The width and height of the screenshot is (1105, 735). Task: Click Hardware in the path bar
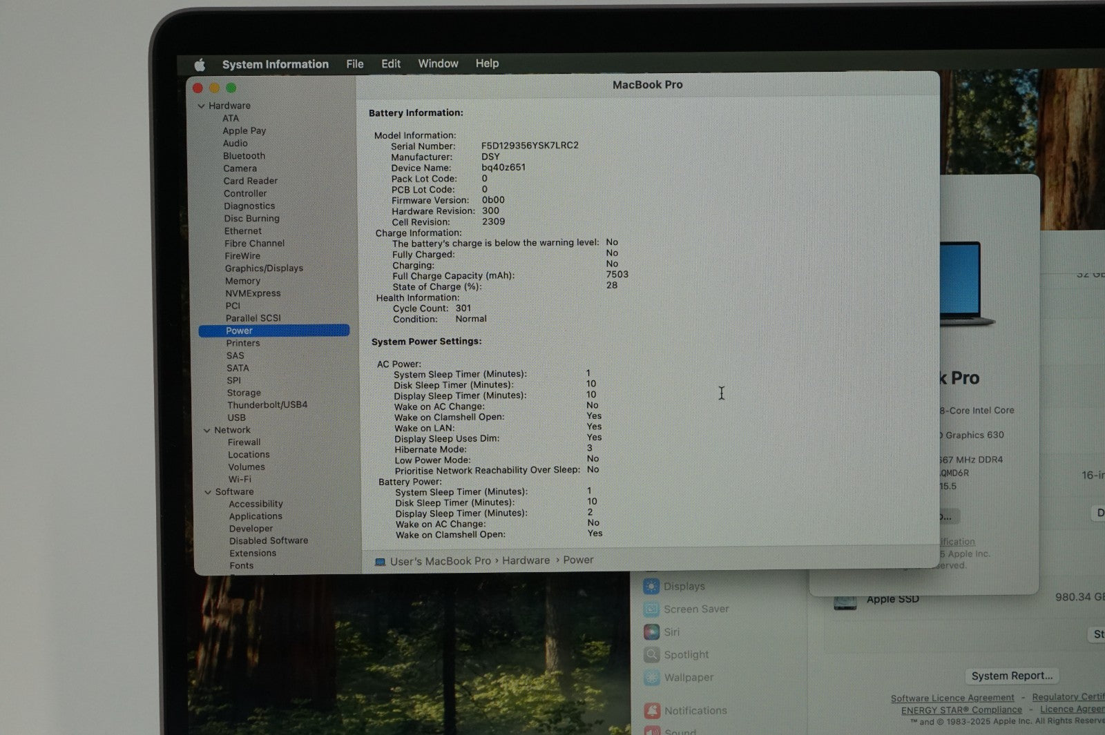526,561
